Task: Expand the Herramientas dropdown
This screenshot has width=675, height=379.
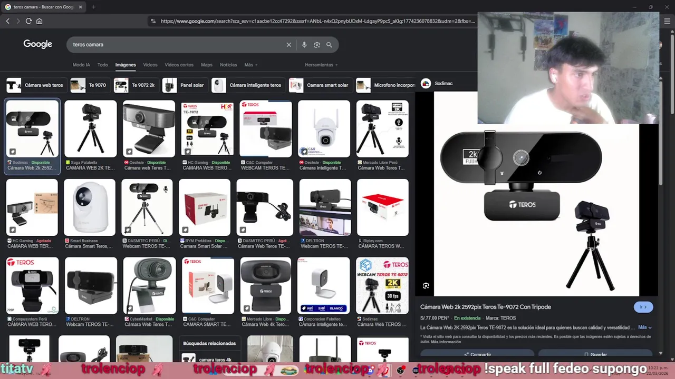Action: click(x=321, y=65)
